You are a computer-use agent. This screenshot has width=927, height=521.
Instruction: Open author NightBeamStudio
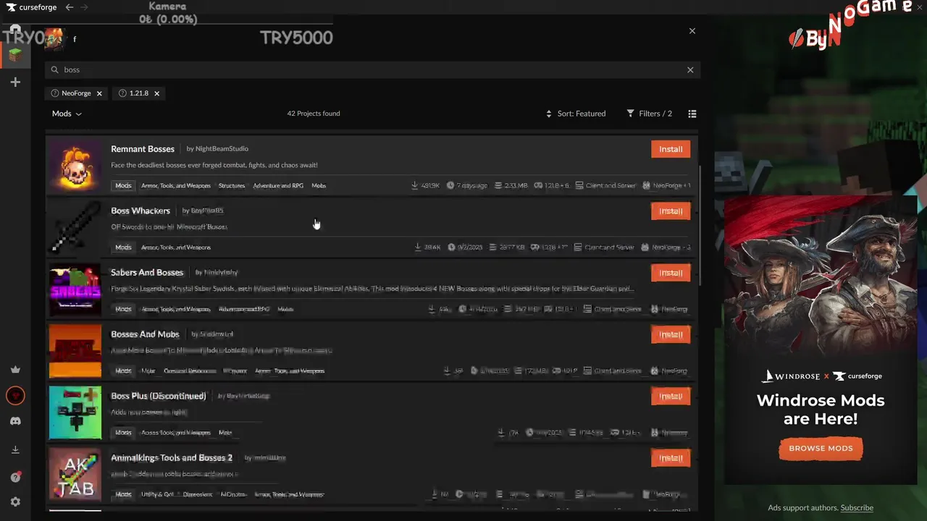(222, 149)
